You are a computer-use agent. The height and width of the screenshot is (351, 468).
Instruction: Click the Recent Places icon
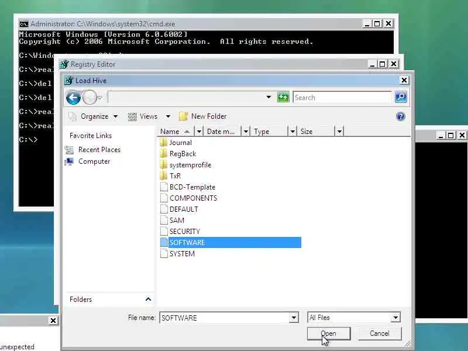tap(69, 150)
